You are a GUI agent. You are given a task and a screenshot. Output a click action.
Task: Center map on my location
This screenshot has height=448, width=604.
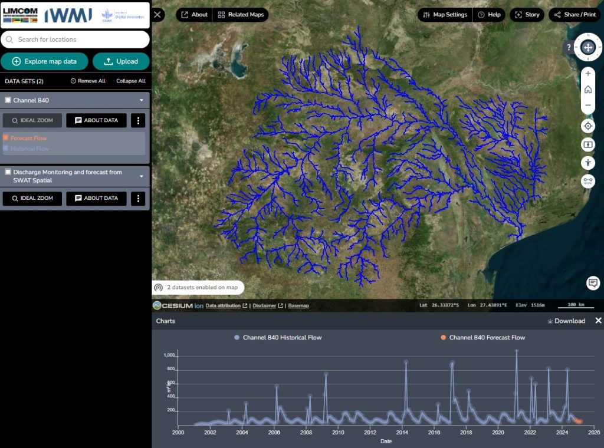coord(587,126)
